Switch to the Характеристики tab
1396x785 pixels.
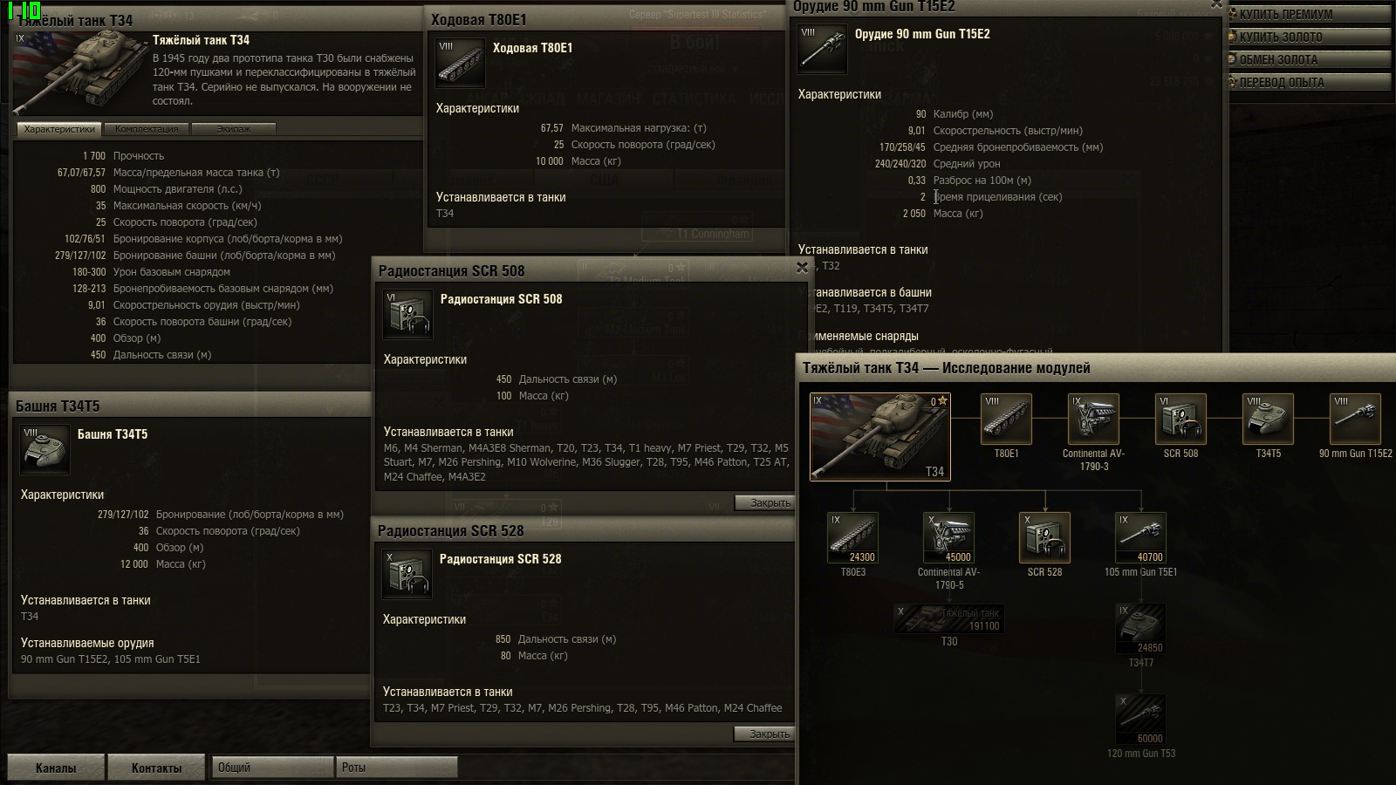[x=59, y=129]
